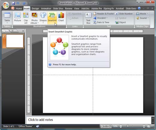Insert a SmartArt graphic
Viewport: 156px width, 130px height.
click(x=52, y=18)
